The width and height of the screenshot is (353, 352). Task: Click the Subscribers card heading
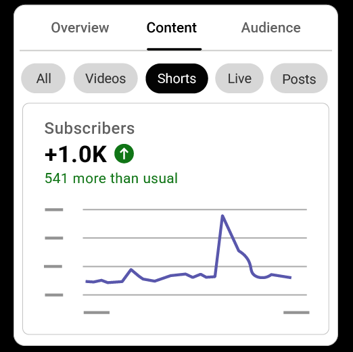click(x=89, y=128)
